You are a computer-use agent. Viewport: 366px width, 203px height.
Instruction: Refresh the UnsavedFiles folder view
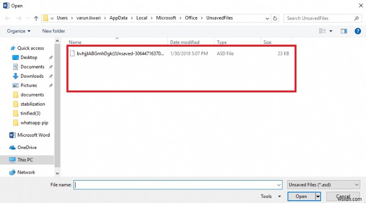pyautogui.click(x=275, y=18)
